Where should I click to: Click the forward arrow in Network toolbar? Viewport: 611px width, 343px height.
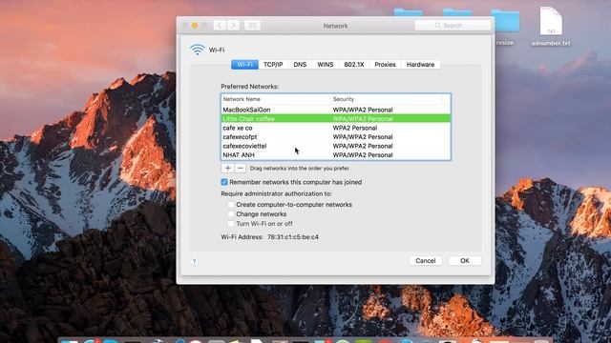coord(233,26)
